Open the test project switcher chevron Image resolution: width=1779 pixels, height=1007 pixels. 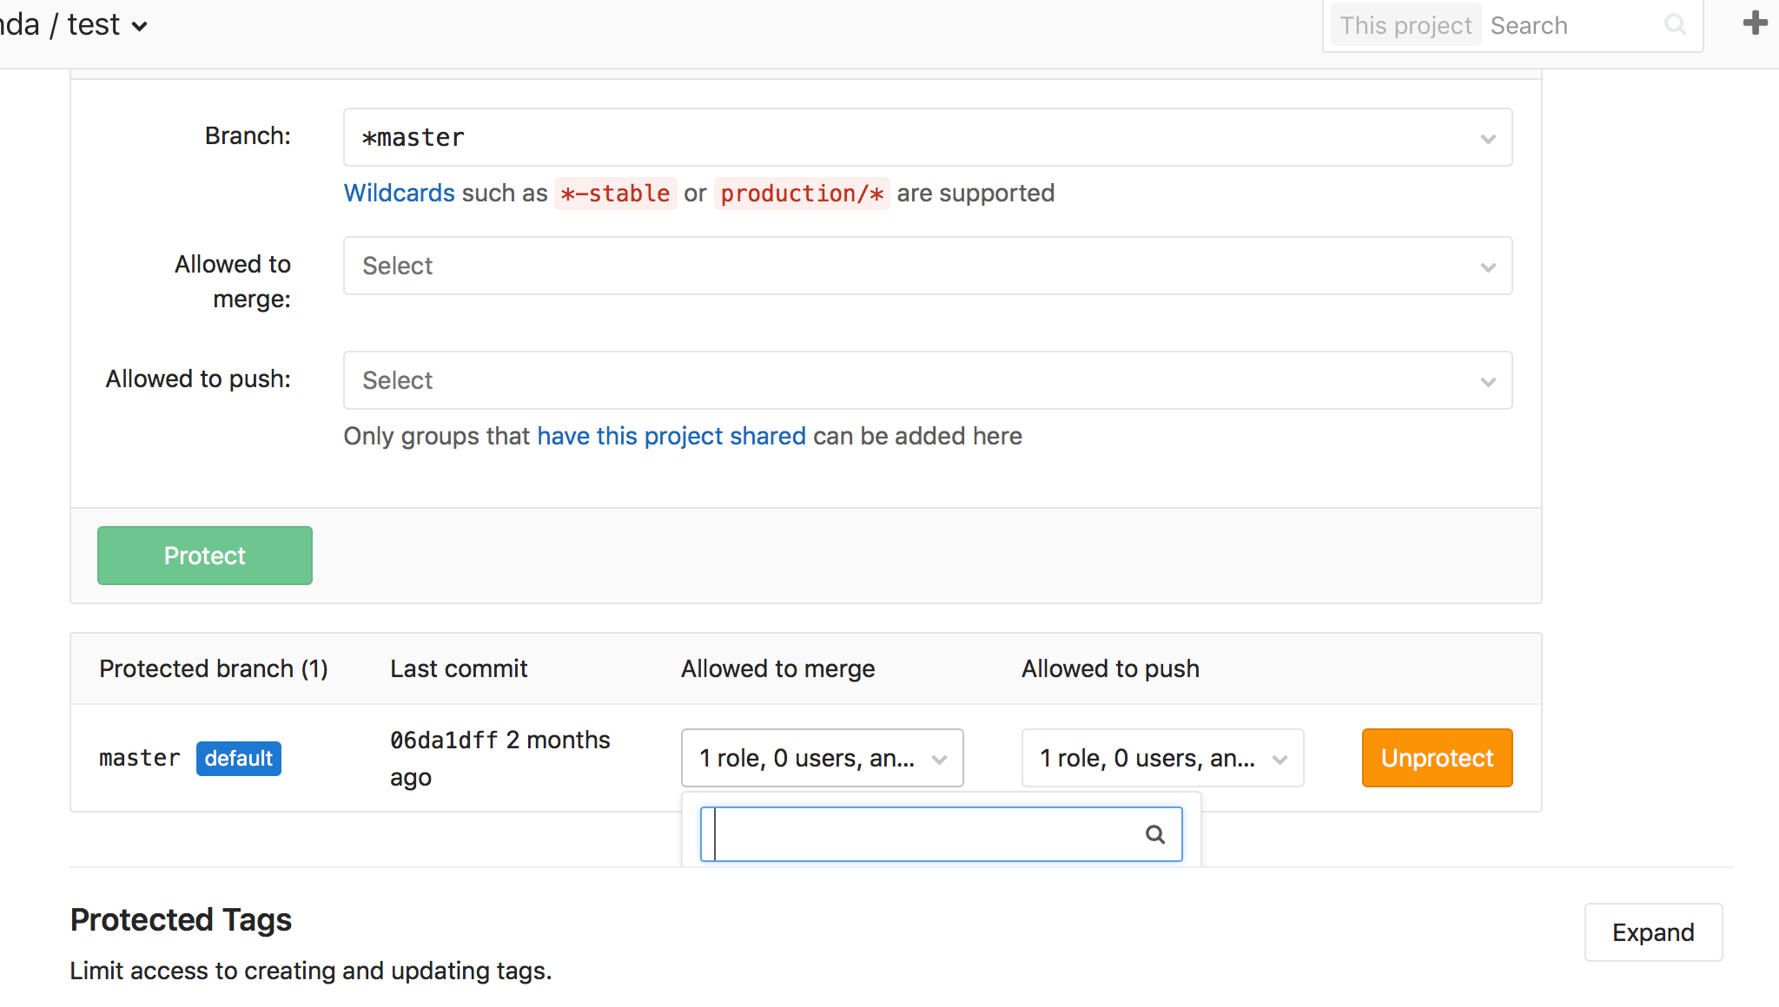click(139, 27)
